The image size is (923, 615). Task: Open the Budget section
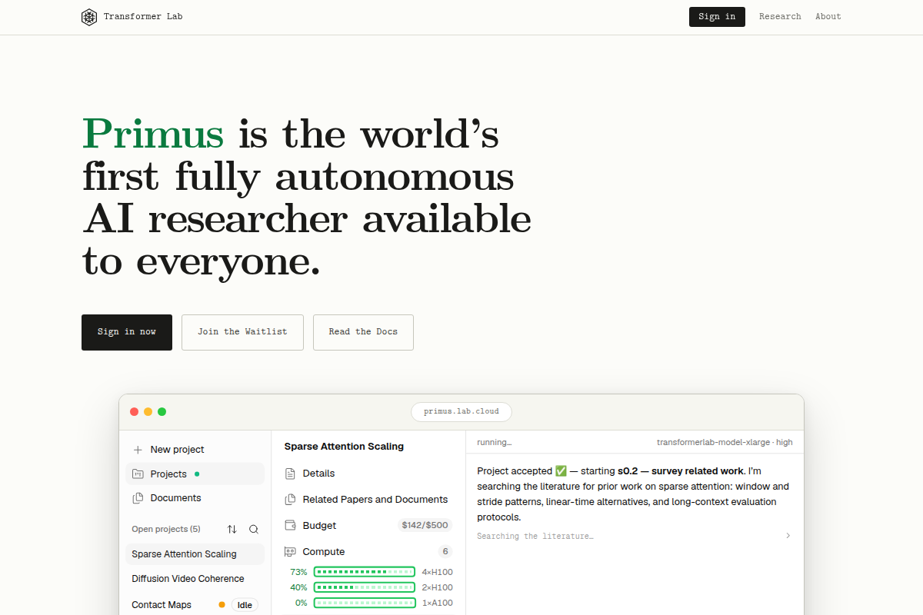pyautogui.click(x=368, y=526)
